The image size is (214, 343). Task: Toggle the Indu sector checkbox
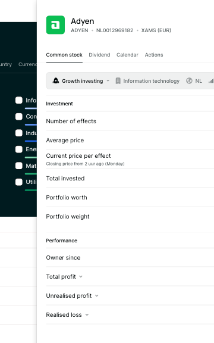(x=19, y=133)
